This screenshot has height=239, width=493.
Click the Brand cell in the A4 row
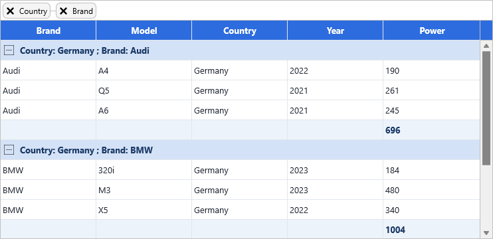[x=49, y=70]
